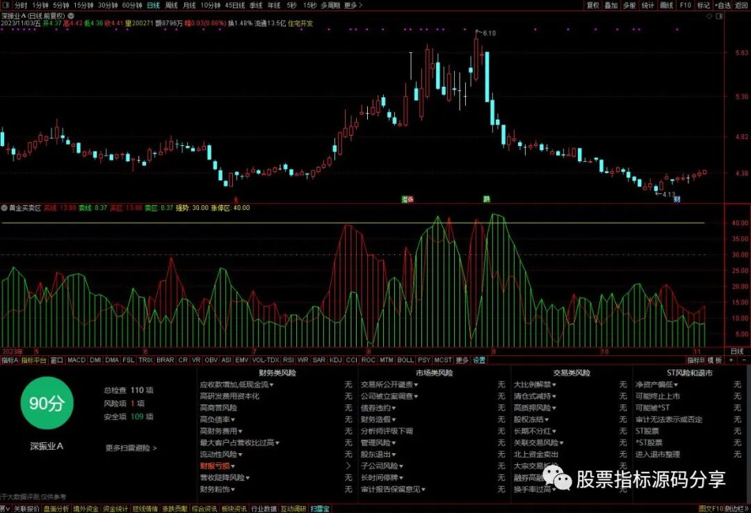
Task: Click the 日线 label at right of time axis
Action: pyautogui.click(x=737, y=351)
